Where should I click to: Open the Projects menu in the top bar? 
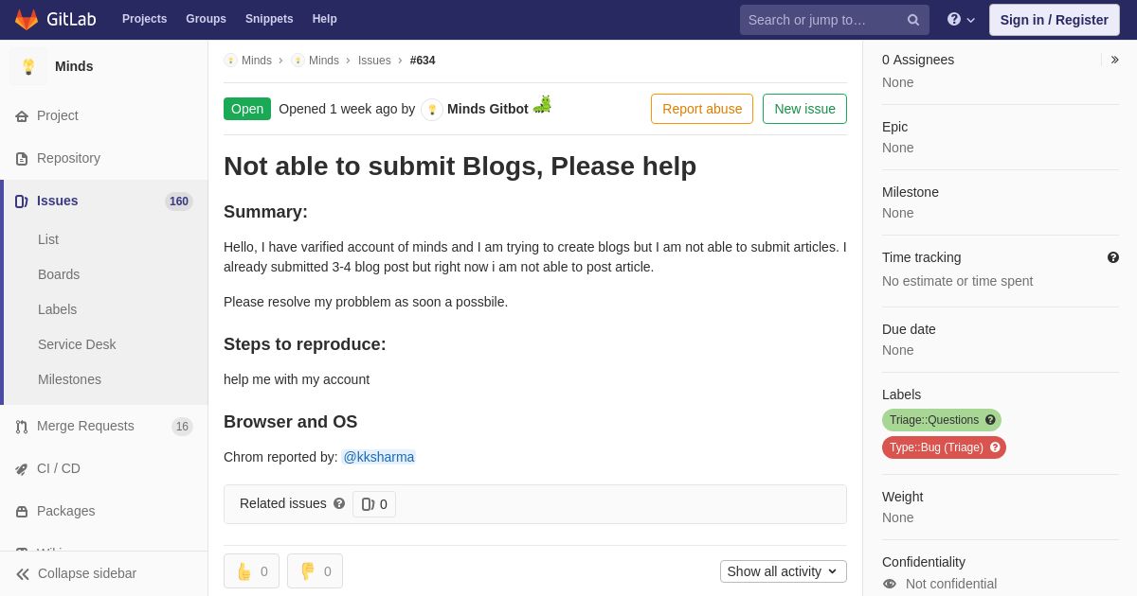145,19
